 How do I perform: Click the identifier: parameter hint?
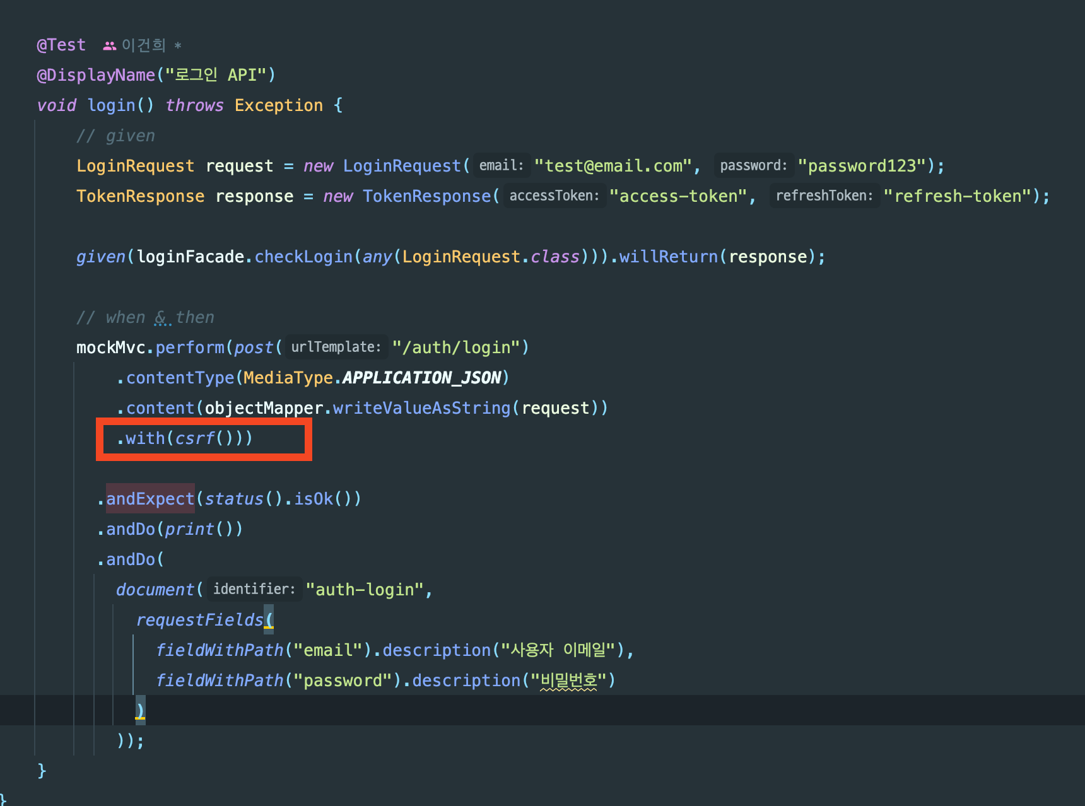click(x=254, y=590)
